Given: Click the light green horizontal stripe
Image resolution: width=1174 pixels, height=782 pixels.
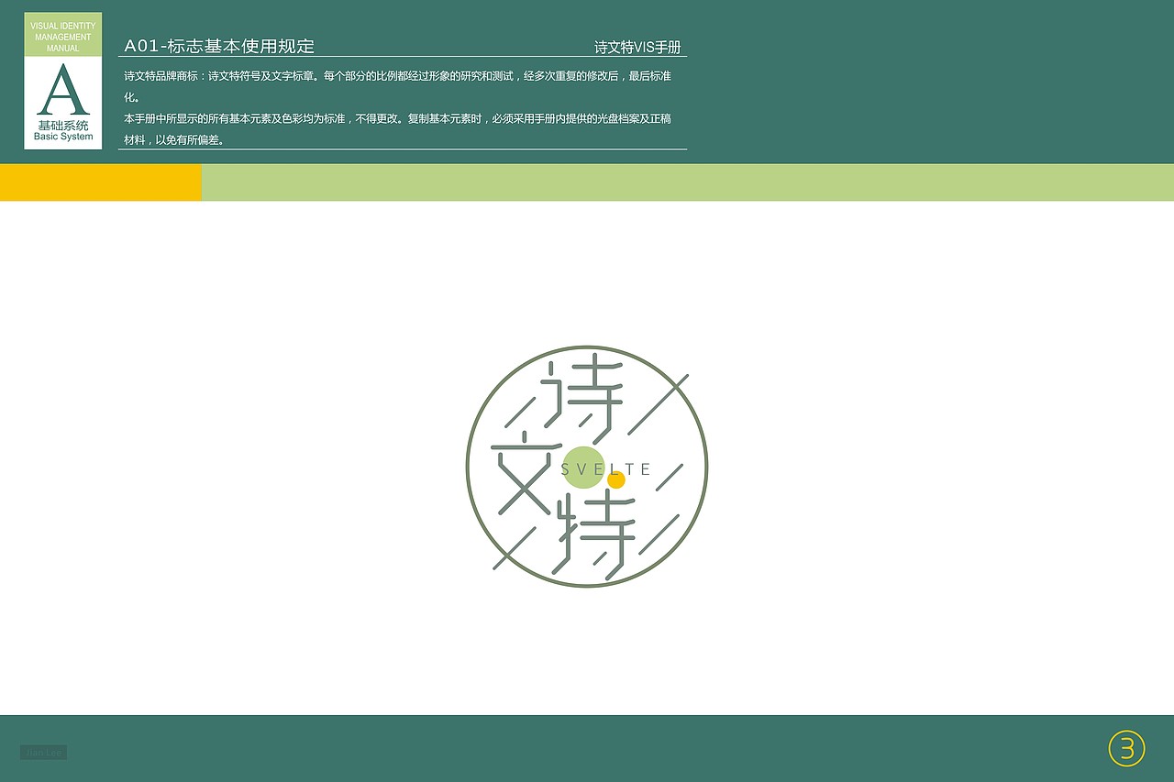Looking at the screenshot, I should [688, 182].
